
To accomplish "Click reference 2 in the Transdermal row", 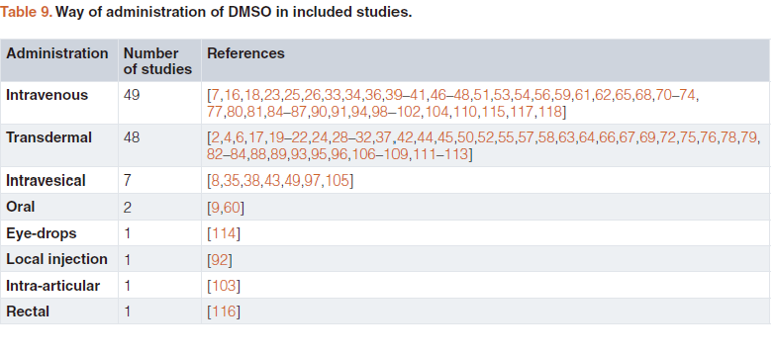I will click(x=215, y=137).
